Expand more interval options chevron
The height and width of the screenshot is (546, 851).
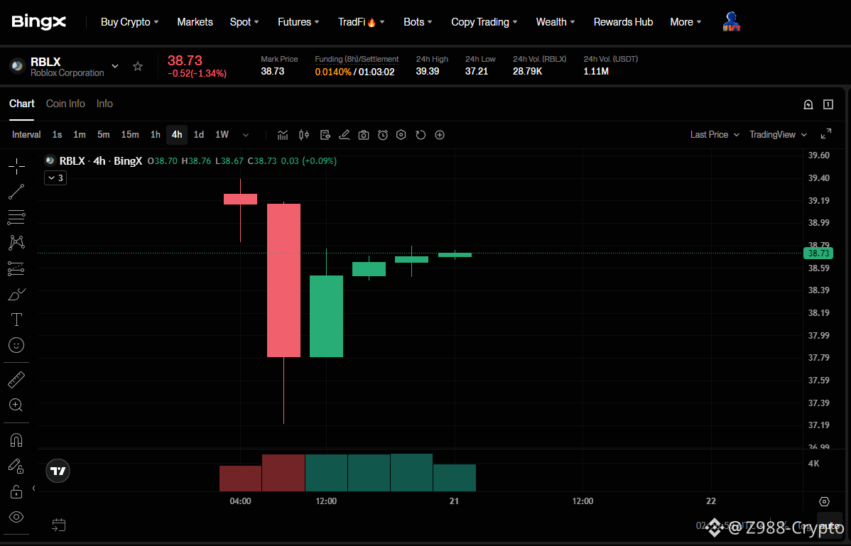point(245,135)
